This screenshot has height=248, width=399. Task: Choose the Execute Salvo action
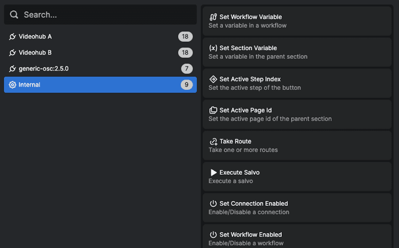[297, 176]
